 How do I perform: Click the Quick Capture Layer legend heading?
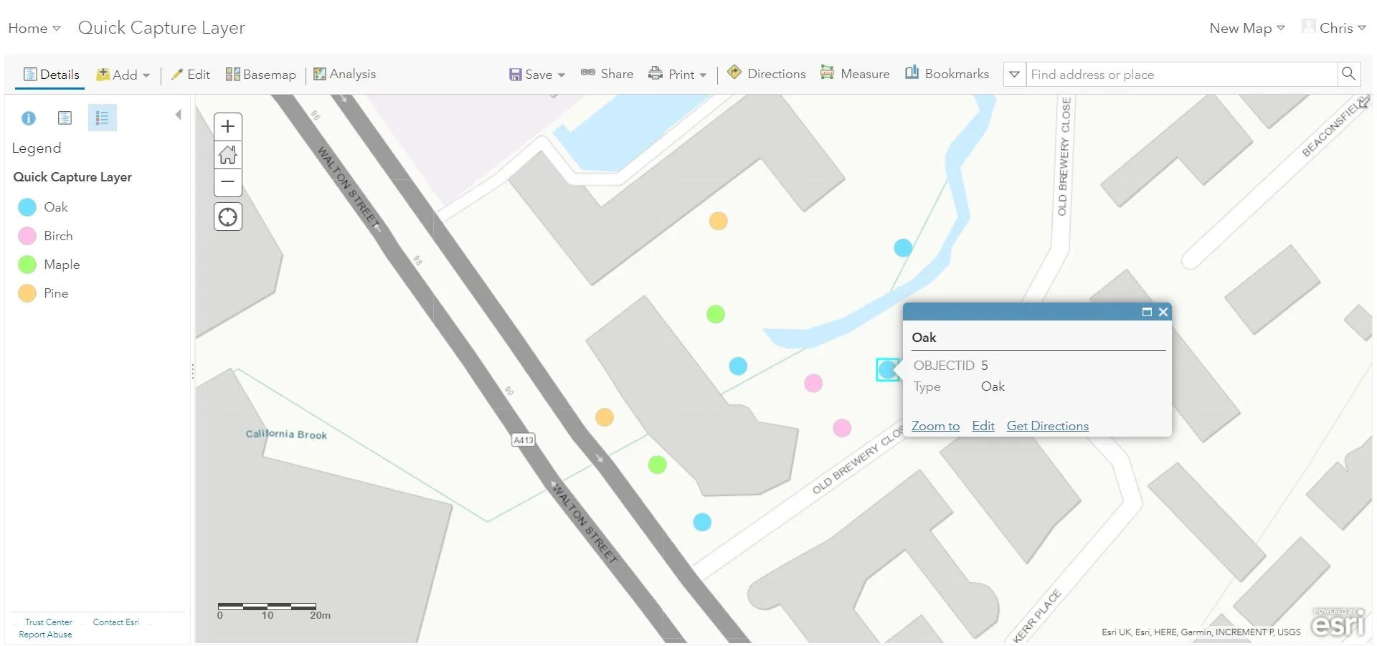pyautogui.click(x=72, y=177)
